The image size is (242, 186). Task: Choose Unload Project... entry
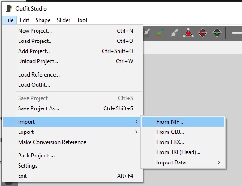point(73,61)
